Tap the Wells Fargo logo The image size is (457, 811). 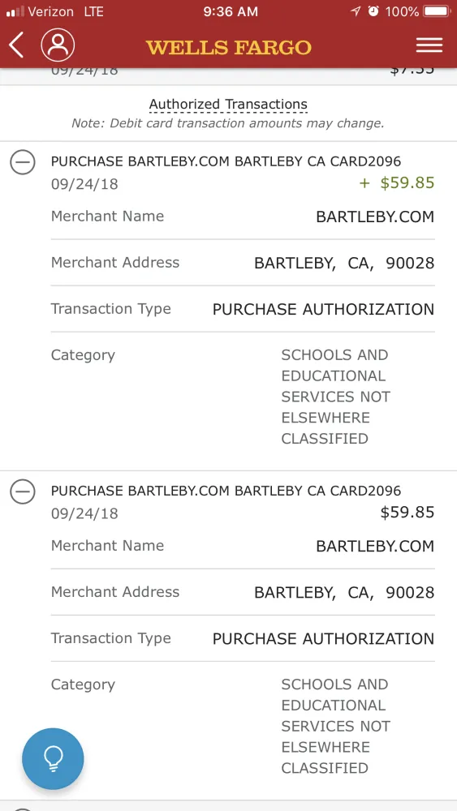(229, 47)
